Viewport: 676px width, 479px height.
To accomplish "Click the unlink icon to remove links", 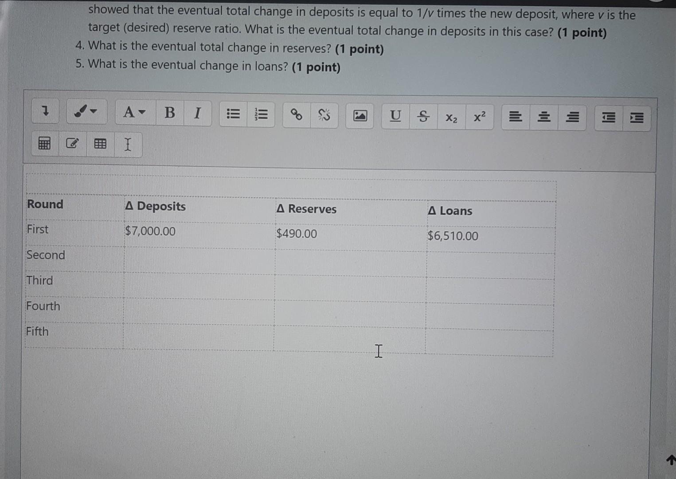I will tap(325, 115).
